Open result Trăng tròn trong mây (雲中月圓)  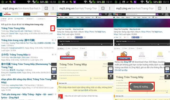[x=18, y=40]
